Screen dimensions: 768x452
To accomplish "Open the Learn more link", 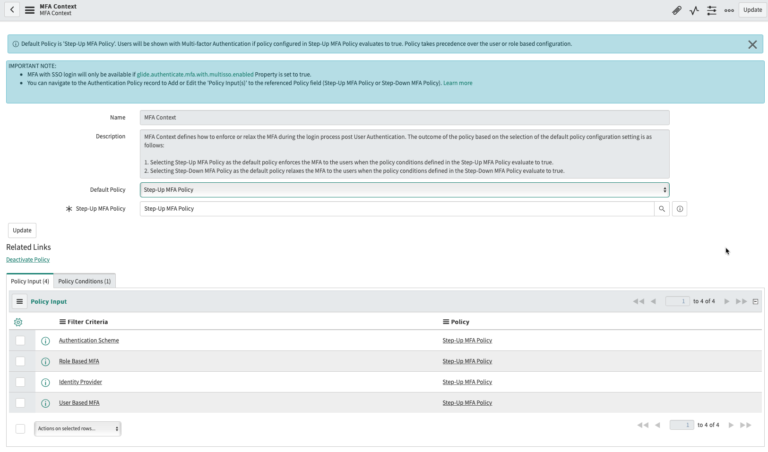I will coord(457,83).
